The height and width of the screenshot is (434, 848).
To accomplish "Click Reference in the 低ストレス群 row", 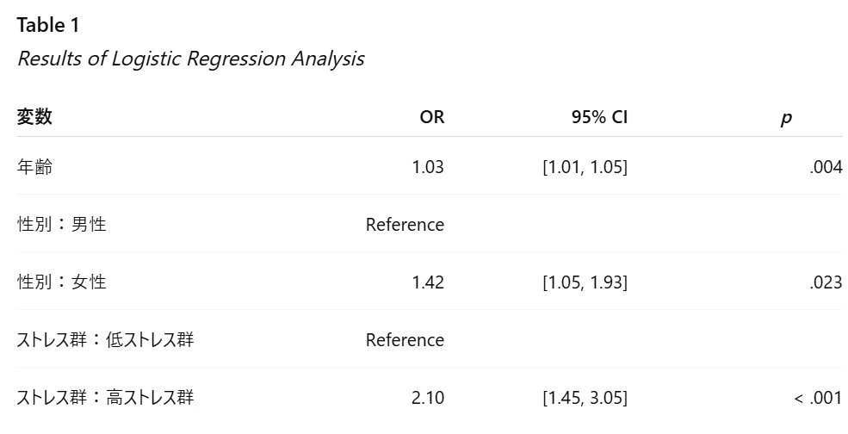I will pos(405,340).
